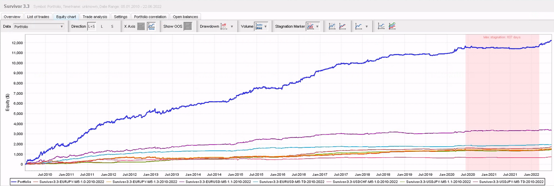Screen dimensions: 554x186
Task: Click the line chart icon just left of the multi-line portfolio chart icon
Action: point(381,27)
